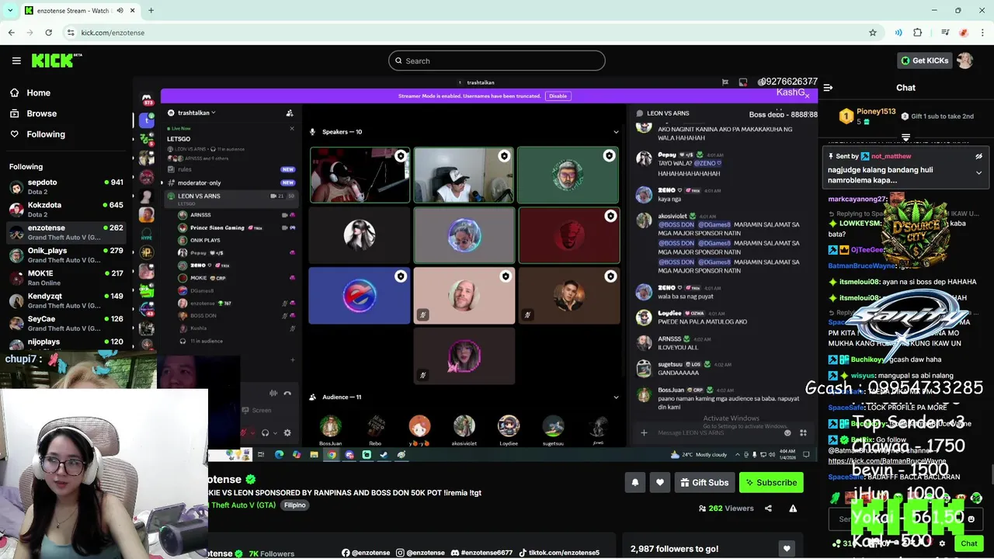Viewport: 994px width, 559px height.
Task: Open the Discord user settings gear
Action: pyautogui.click(x=287, y=432)
